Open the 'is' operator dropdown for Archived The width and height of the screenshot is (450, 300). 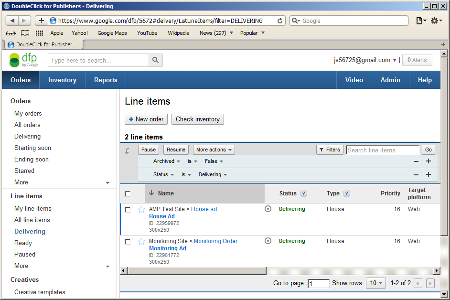pos(193,161)
